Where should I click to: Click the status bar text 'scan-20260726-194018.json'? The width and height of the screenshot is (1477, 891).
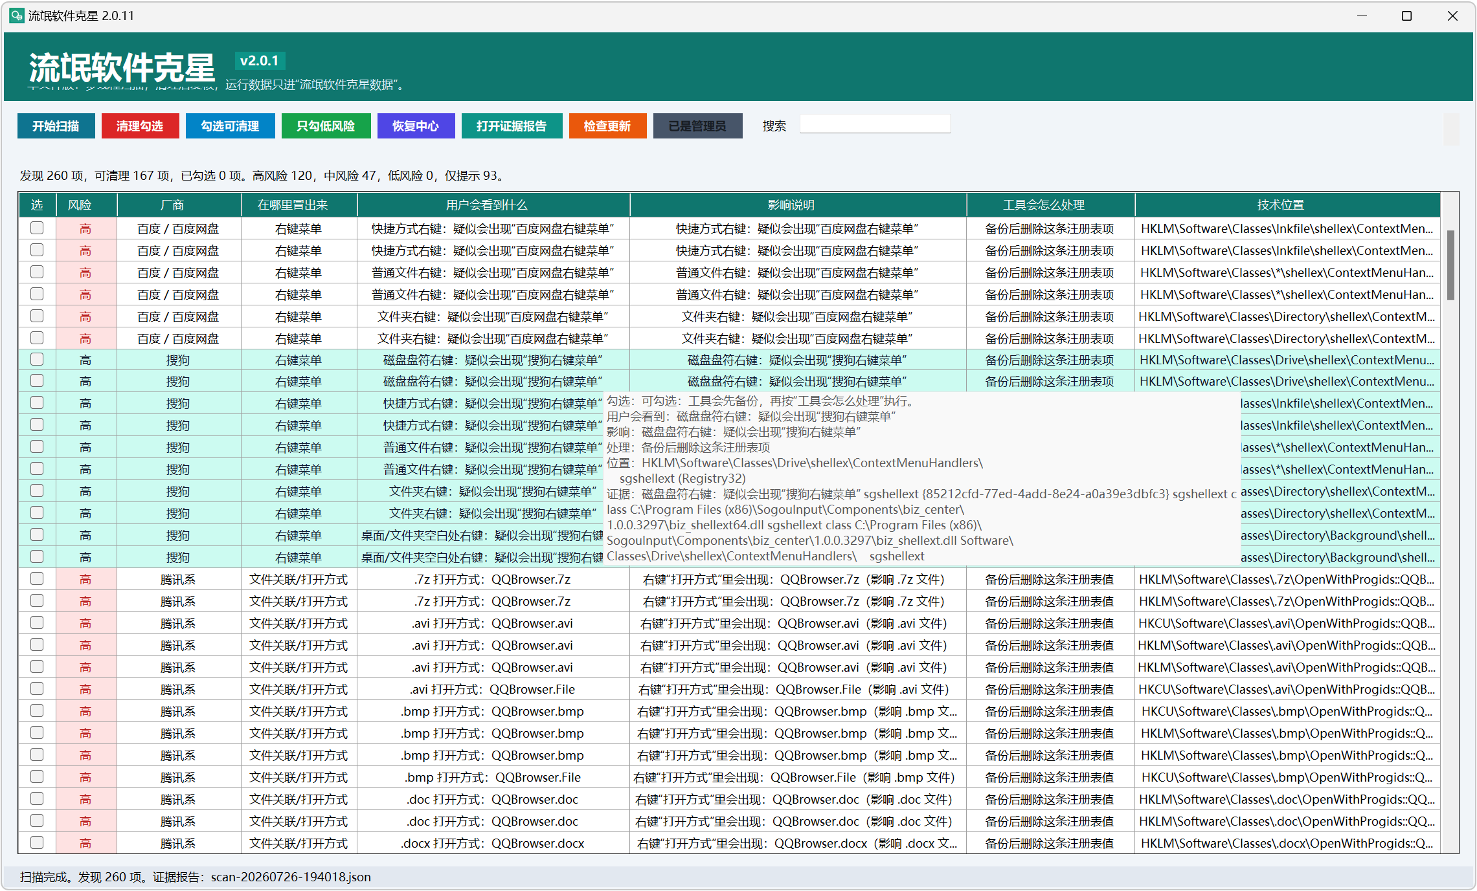[291, 877]
